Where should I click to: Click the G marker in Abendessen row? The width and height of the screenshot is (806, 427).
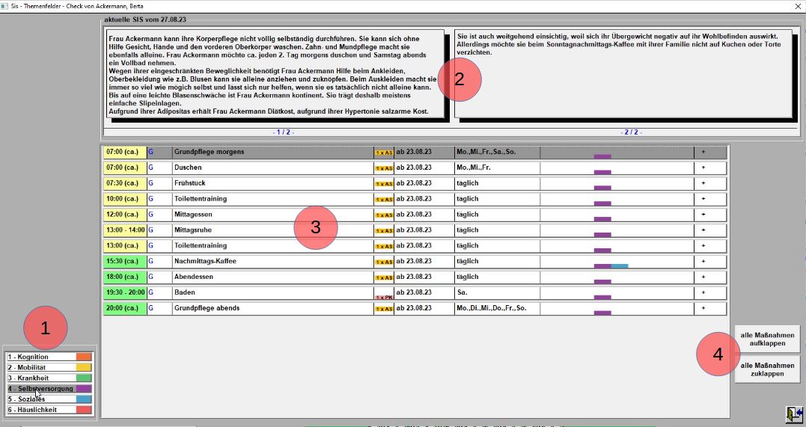(151, 277)
